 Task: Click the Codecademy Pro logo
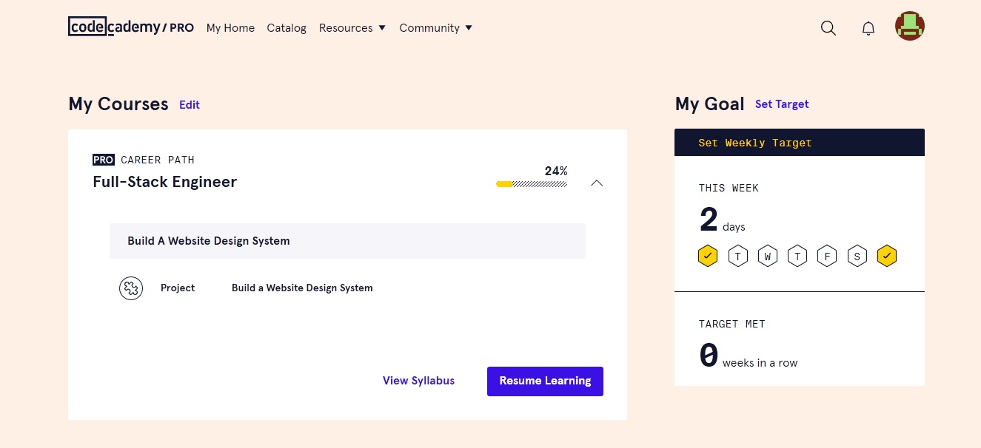click(131, 27)
